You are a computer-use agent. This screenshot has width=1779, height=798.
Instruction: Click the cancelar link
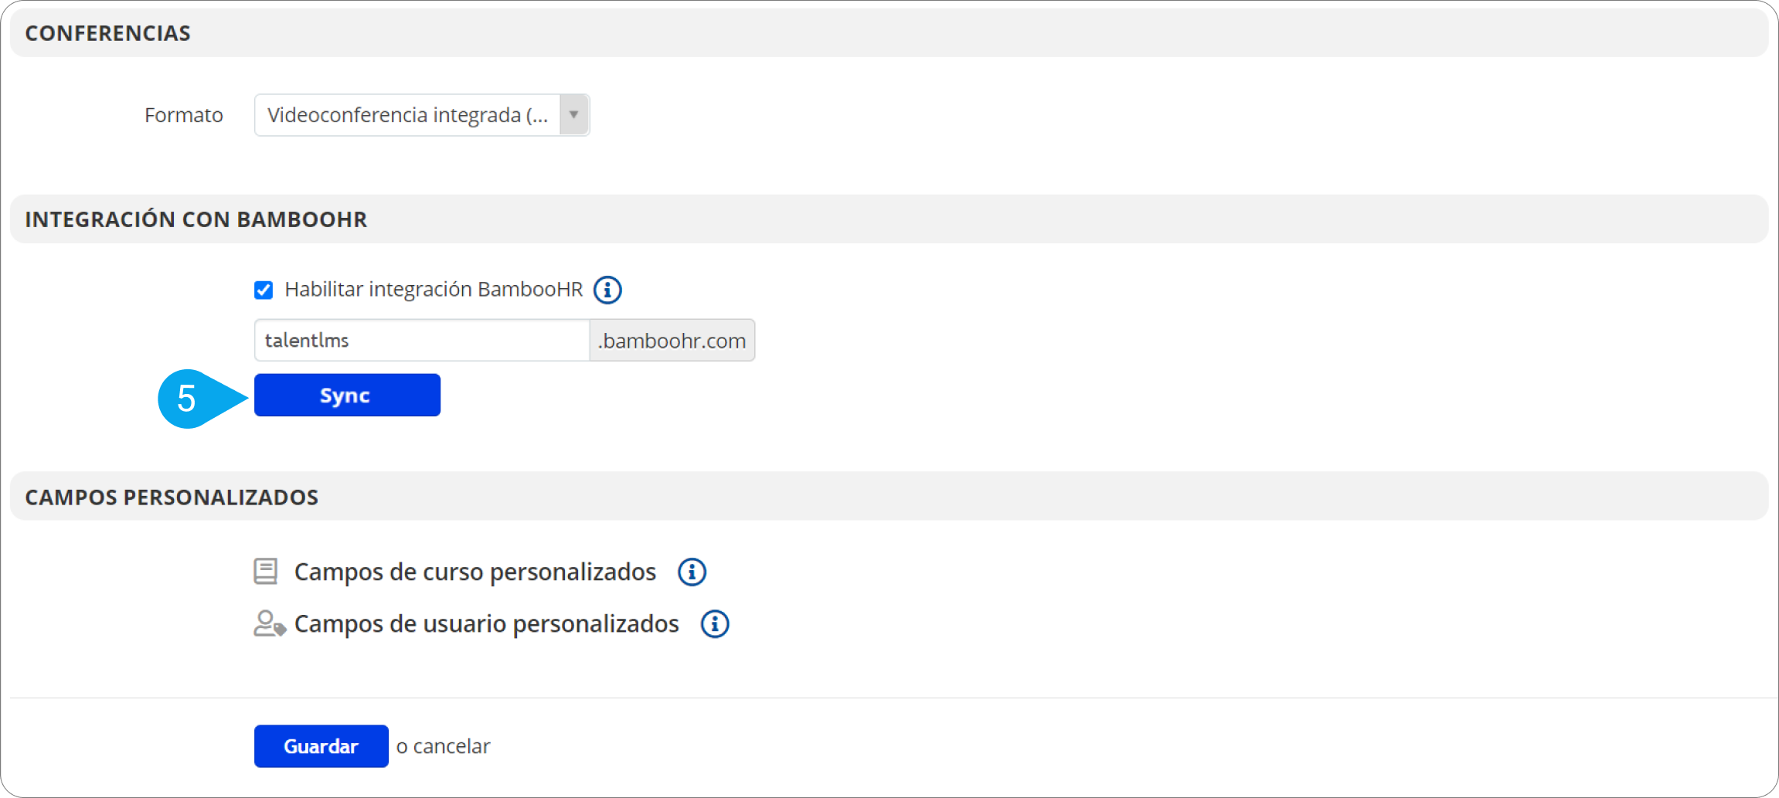coord(451,746)
